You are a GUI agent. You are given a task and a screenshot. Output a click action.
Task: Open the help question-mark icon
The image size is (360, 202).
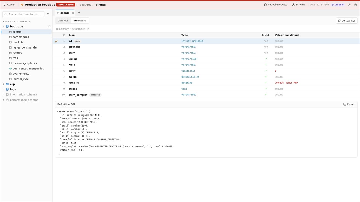(349, 5)
